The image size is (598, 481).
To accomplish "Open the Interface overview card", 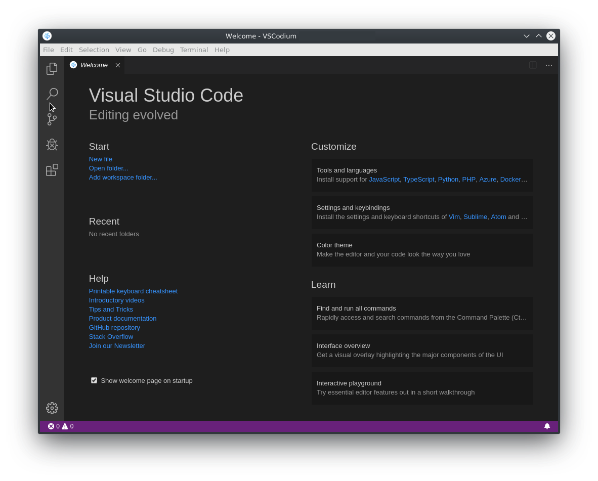I will (x=422, y=351).
